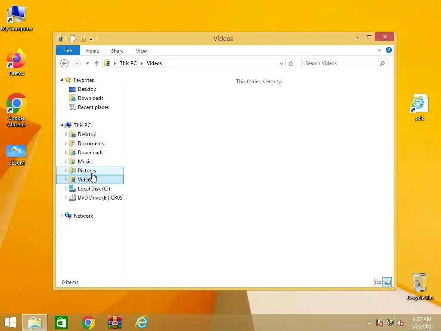Viewport: 441px width, 331px height.
Task: Open Desktop under Favorites
Action: click(87, 89)
